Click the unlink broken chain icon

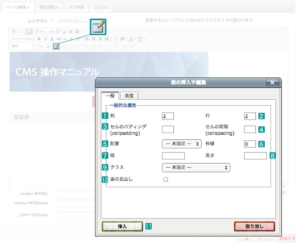[x=58, y=32]
